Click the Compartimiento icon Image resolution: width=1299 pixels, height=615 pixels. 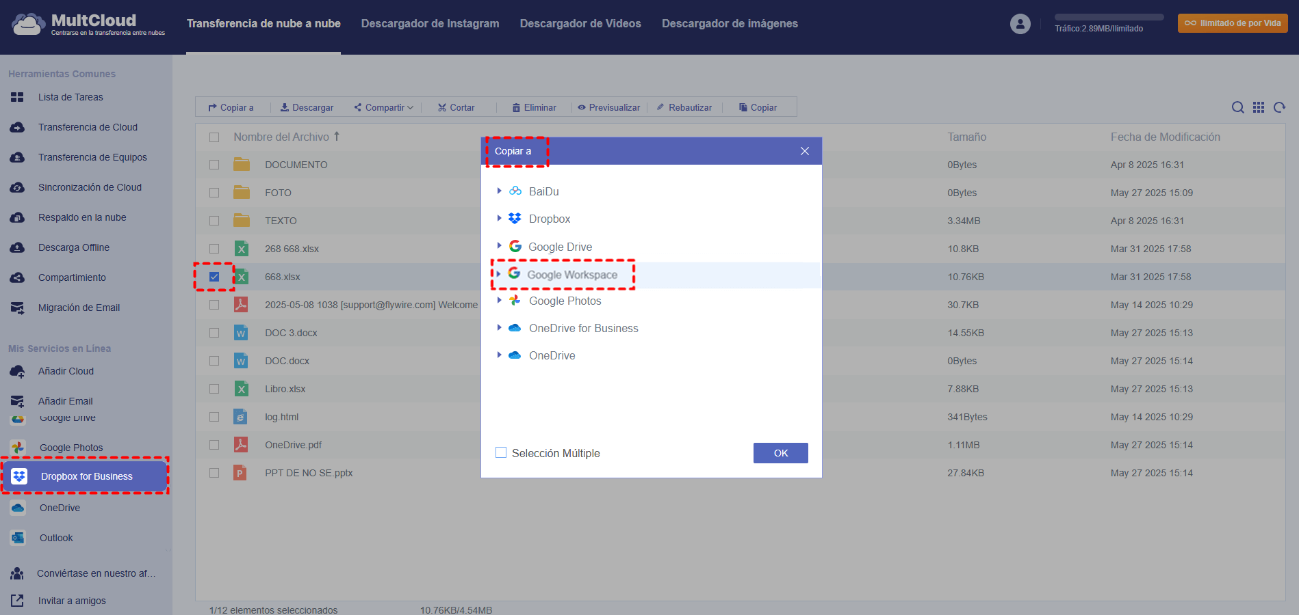pos(17,277)
